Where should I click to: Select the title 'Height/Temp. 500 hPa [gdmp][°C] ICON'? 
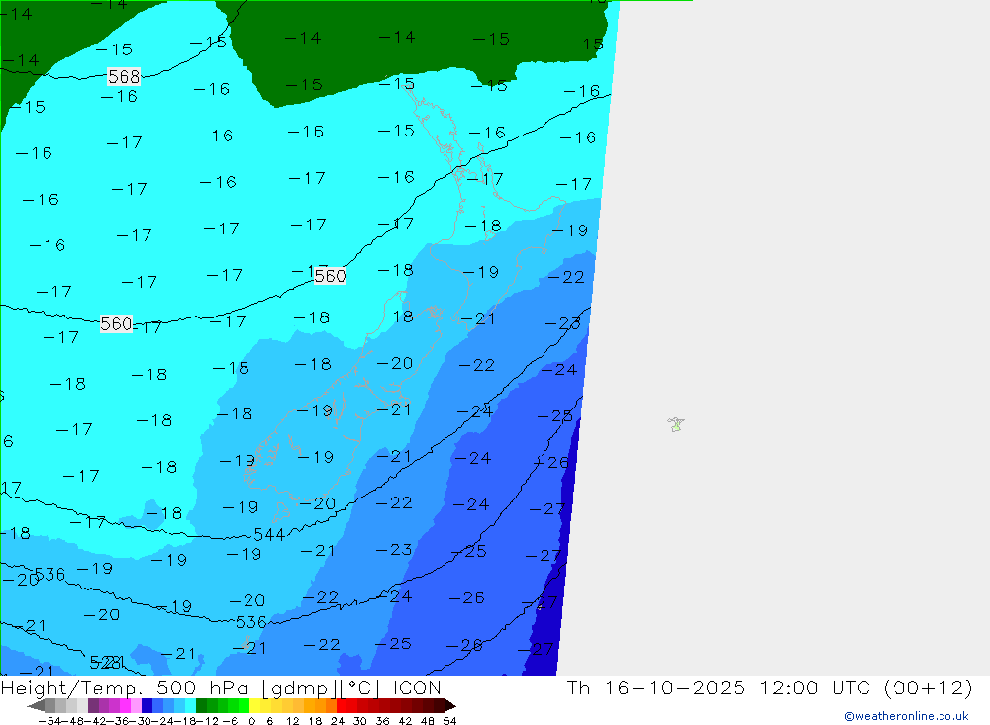click(x=221, y=687)
